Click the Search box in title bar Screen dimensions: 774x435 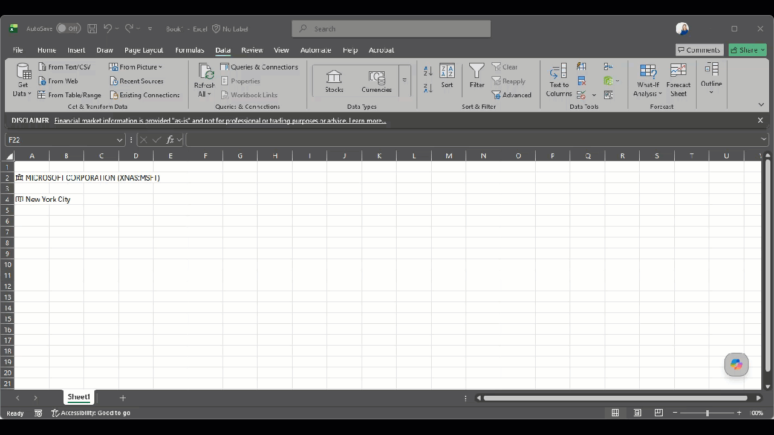[391, 28]
